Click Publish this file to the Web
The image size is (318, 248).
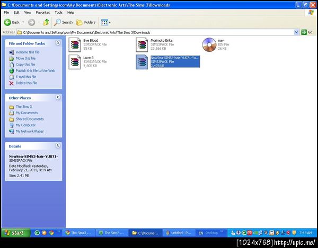36,71
